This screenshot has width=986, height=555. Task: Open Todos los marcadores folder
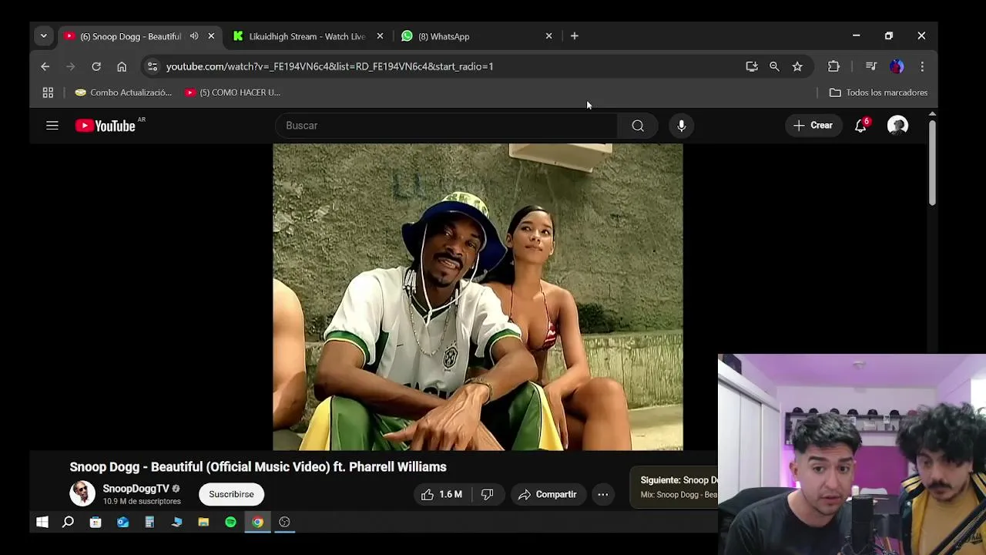[878, 92]
